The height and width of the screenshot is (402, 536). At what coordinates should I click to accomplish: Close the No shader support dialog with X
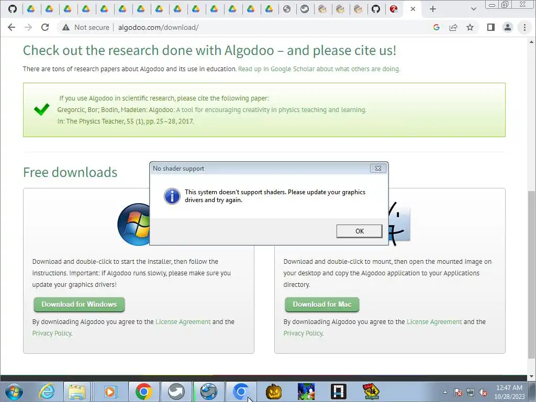click(x=378, y=168)
